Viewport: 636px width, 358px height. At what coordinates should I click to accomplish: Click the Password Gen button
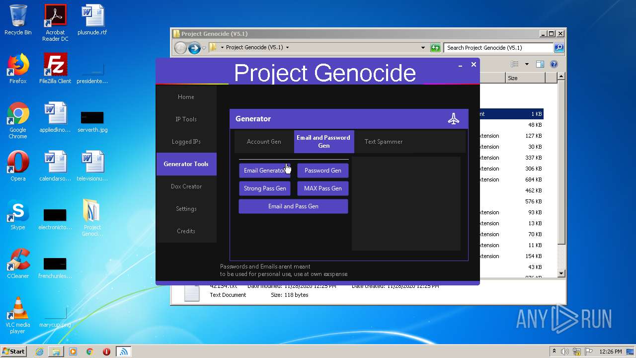click(x=323, y=171)
